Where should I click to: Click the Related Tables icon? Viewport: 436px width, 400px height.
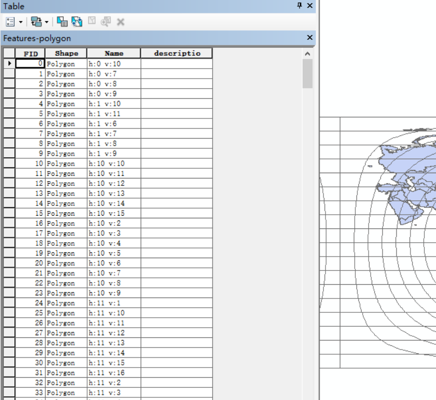pos(37,22)
